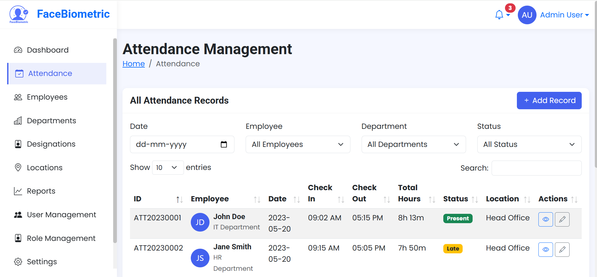Open the All Employees dropdown
Image resolution: width=597 pixels, height=277 pixels.
(298, 144)
